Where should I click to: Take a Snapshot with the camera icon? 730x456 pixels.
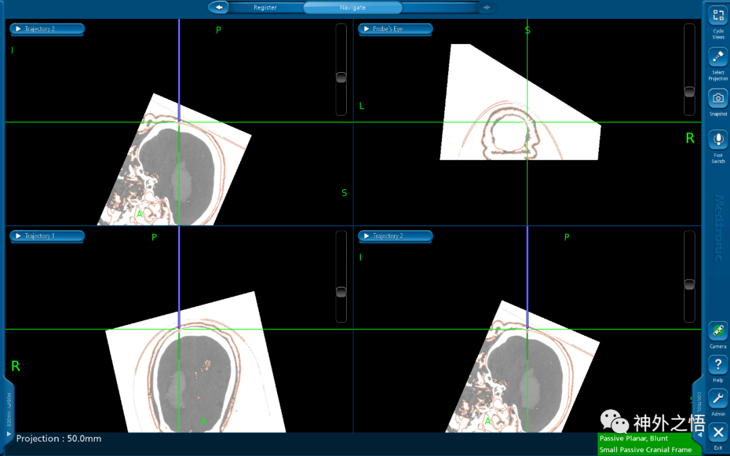click(718, 99)
